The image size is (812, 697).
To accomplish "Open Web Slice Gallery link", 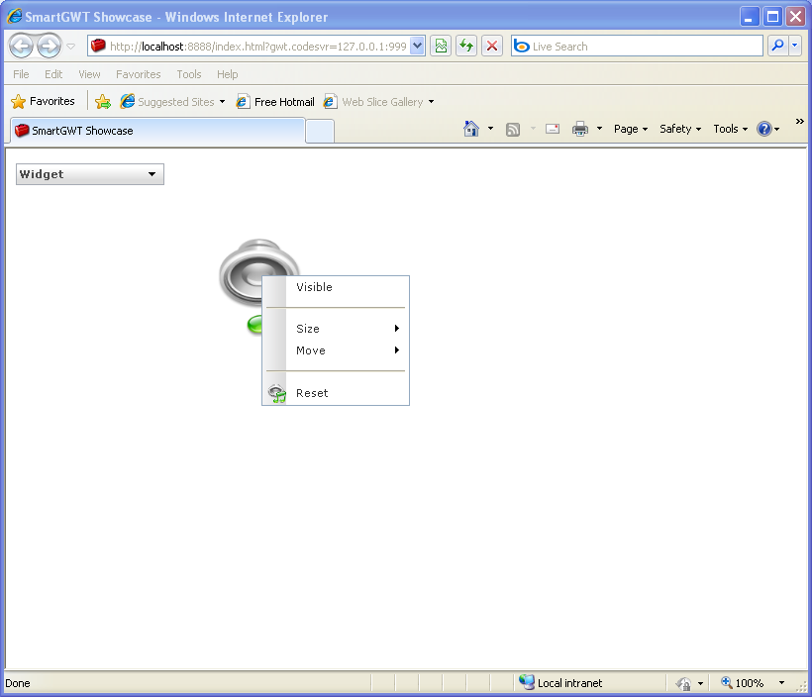I will point(378,102).
